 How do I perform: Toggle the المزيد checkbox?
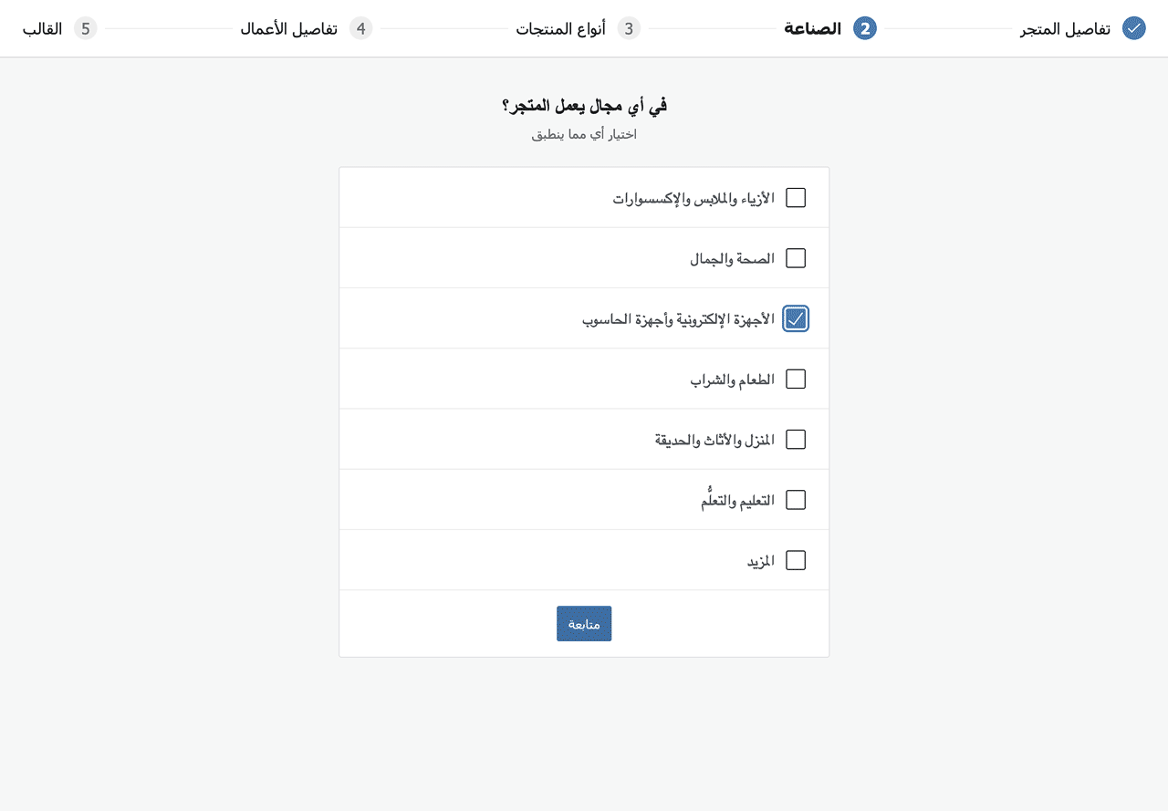click(x=796, y=560)
